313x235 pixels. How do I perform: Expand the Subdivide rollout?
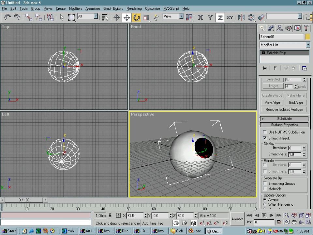[284, 119]
